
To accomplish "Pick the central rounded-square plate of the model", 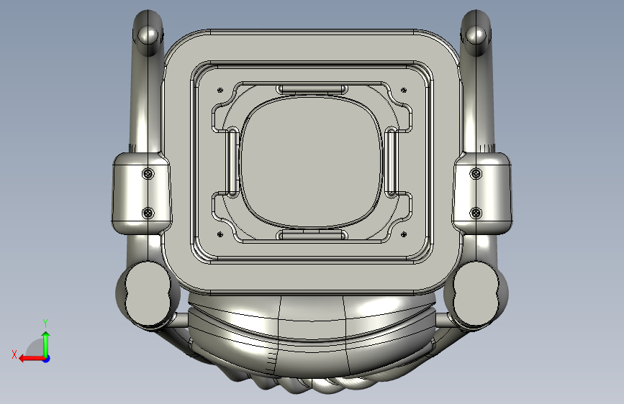I will click(x=311, y=162).
